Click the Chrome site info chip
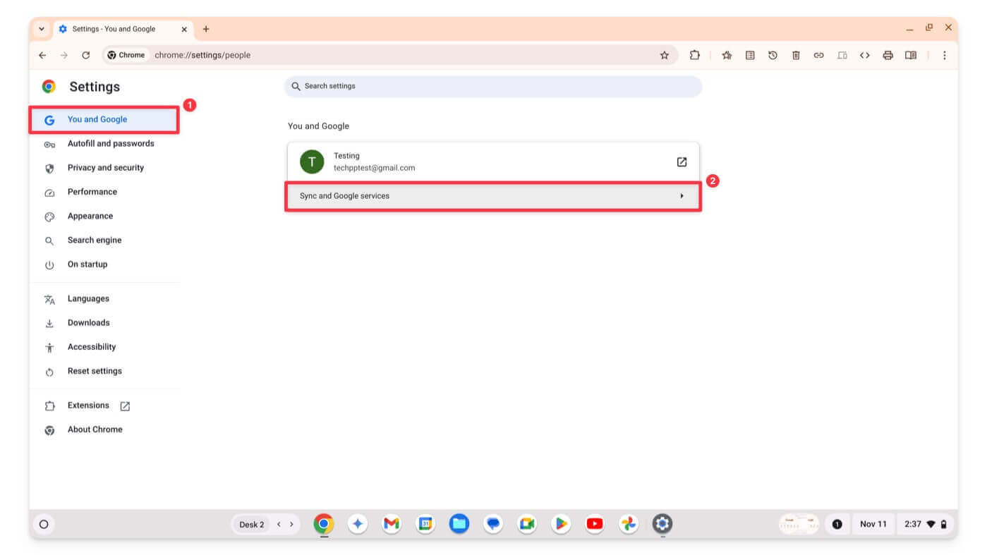The height and width of the screenshot is (555, 987). pos(126,55)
